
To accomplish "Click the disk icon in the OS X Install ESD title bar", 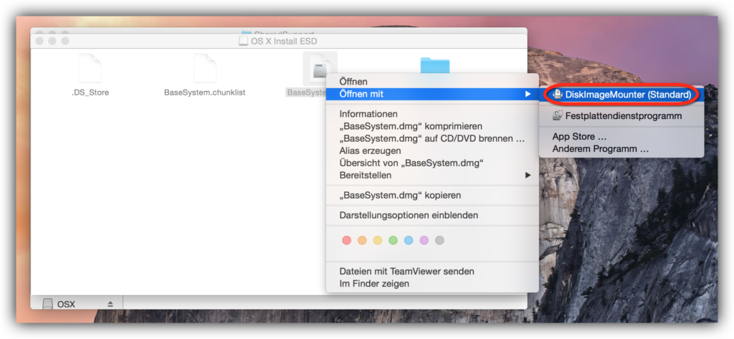I will click(x=244, y=41).
